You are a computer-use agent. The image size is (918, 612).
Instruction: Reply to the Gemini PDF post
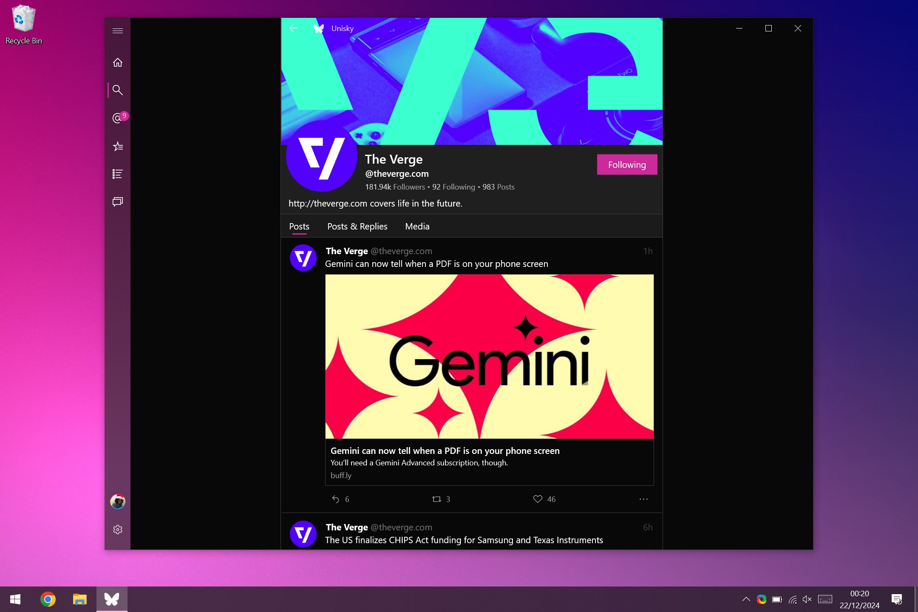tap(335, 499)
